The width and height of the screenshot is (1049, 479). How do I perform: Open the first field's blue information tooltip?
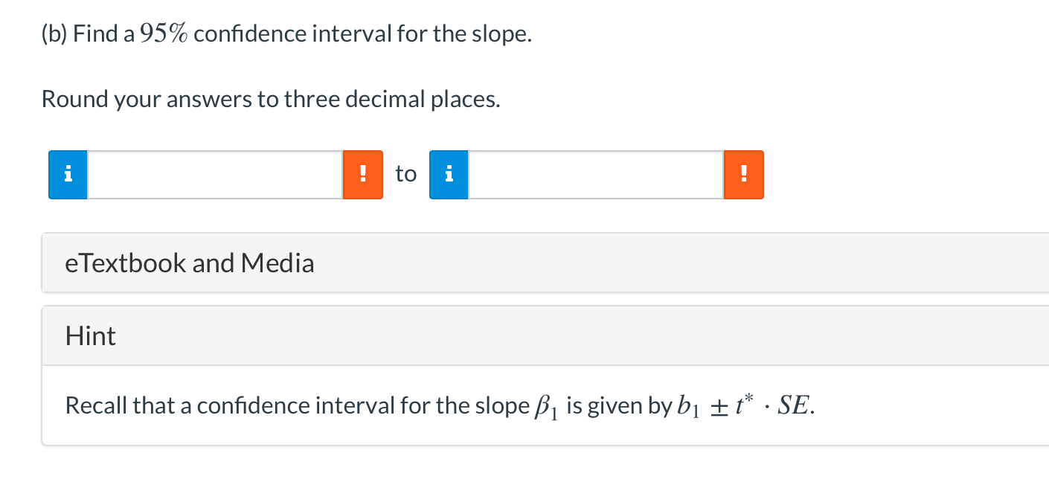point(67,174)
